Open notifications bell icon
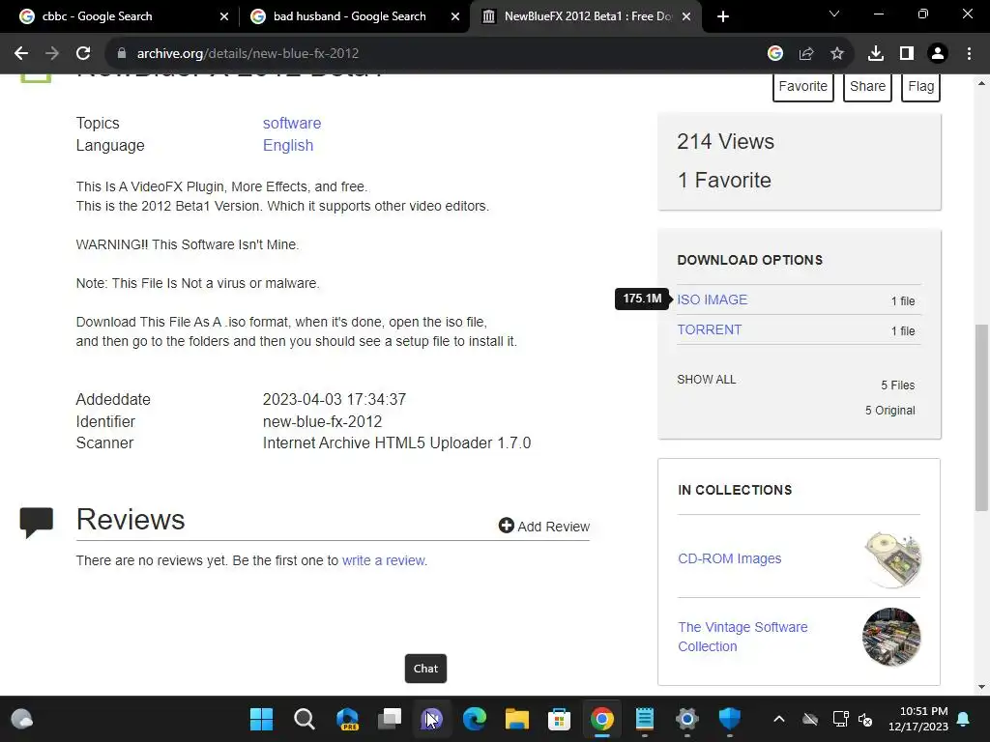Screen dimensions: 990x742 (964, 719)
